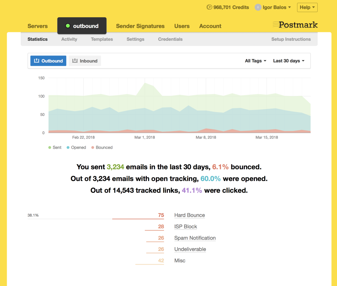
Task: Expand the Help menu
Action: [307, 7]
